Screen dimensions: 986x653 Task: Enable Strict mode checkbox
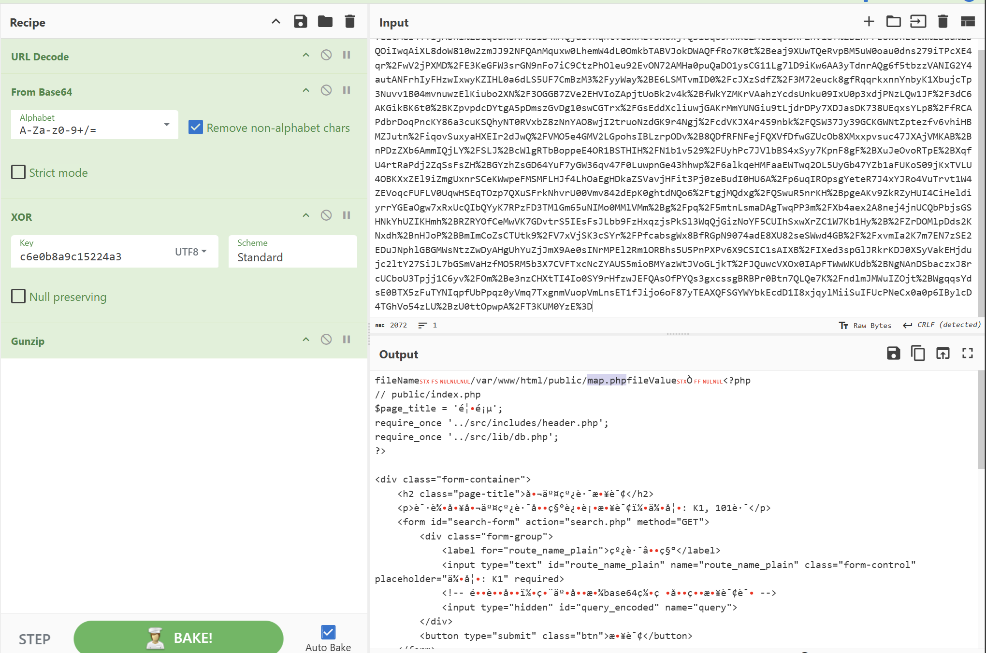tap(18, 172)
